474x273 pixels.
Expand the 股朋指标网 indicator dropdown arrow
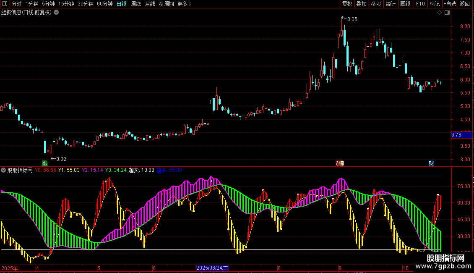(x=3, y=170)
